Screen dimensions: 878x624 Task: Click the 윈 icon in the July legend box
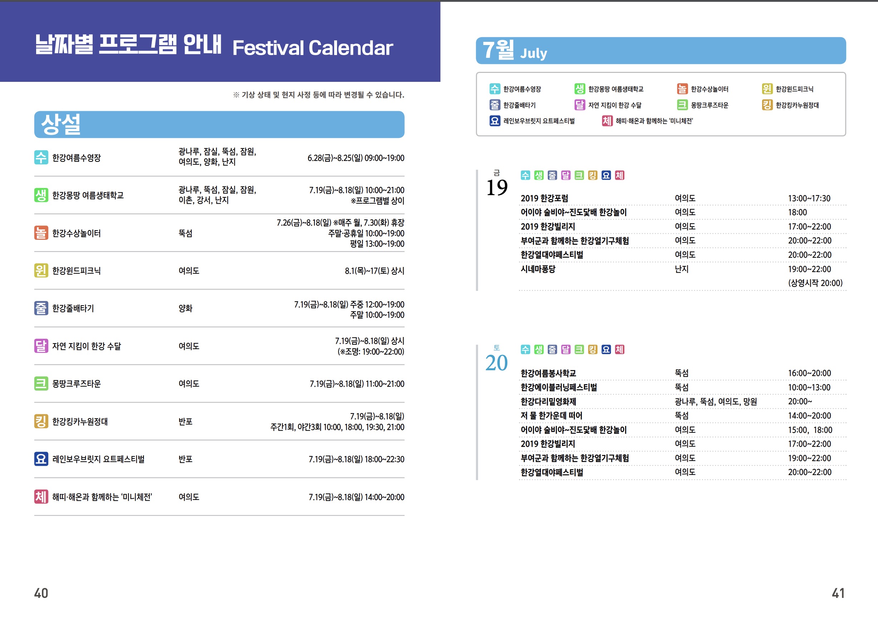point(767,89)
